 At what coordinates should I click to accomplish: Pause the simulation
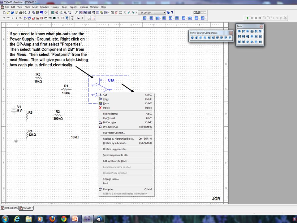tap(252, 18)
